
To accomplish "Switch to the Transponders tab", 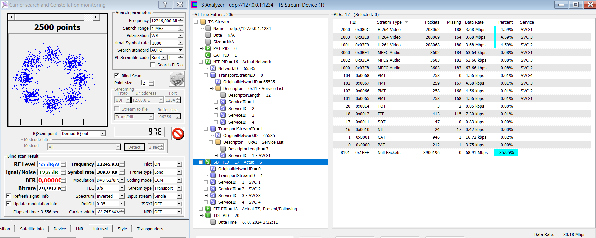I will 150,229.
